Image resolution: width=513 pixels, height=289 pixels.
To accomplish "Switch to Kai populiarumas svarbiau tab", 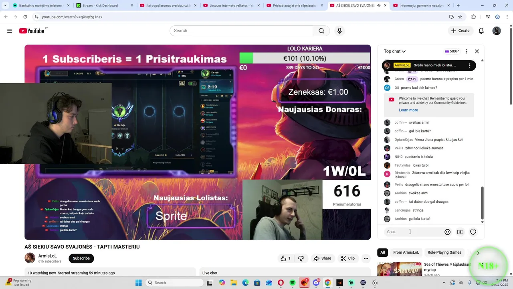I will tap(167, 6).
